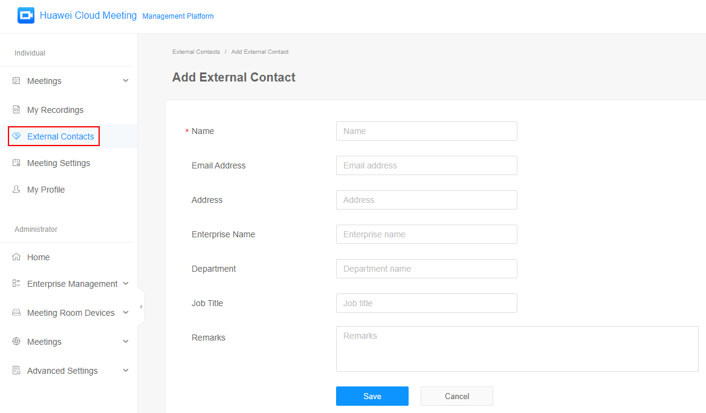Image resolution: width=706 pixels, height=413 pixels.
Task: Expand the Enterprise Management chevron
Action: pos(126,283)
